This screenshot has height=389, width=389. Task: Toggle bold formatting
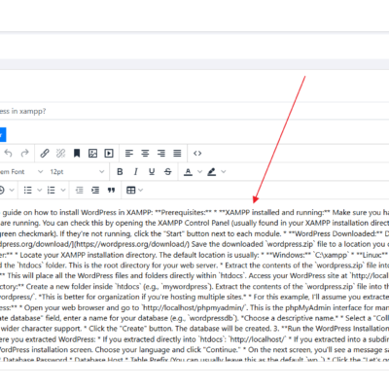point(120,172)
